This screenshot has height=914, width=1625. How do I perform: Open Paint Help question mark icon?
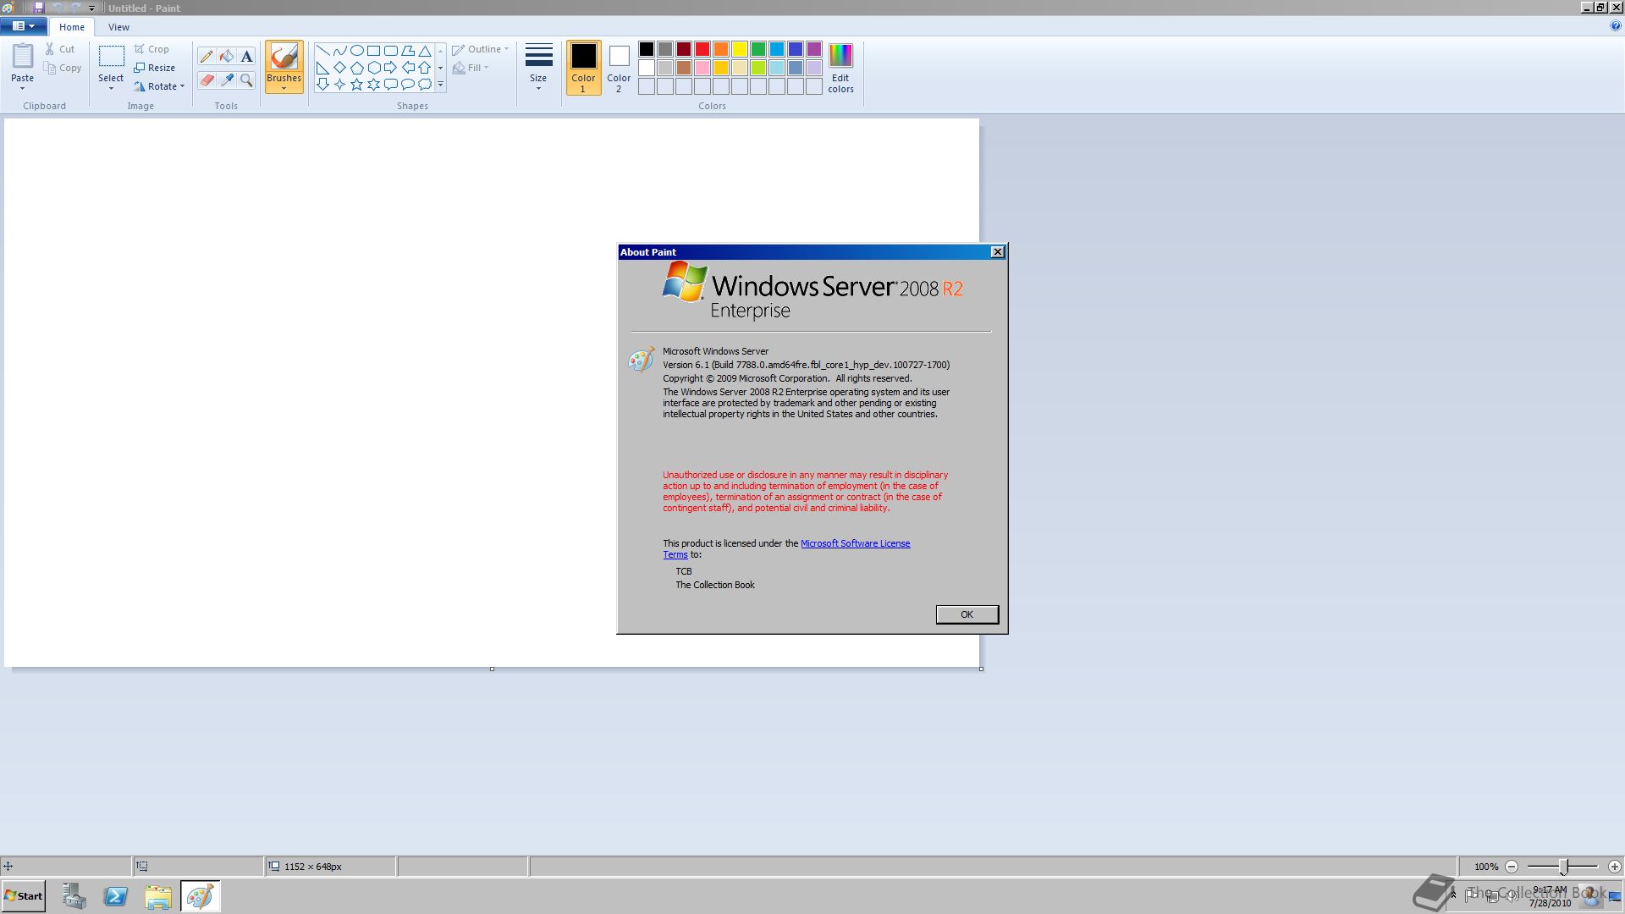coord(1615,26)
